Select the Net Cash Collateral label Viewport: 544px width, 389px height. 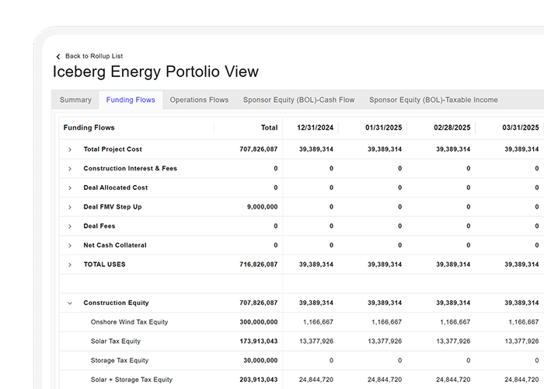(115, 245)
